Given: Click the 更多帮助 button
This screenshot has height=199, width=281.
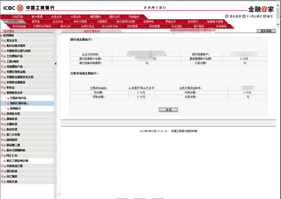Looking at the screenshot, I should click(266, 31).
